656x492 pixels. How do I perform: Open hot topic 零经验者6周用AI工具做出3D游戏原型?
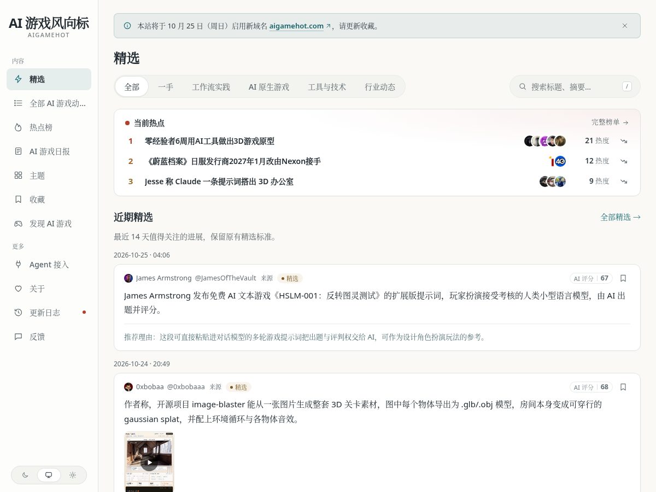pyautogui.click(x=209, y=141)
